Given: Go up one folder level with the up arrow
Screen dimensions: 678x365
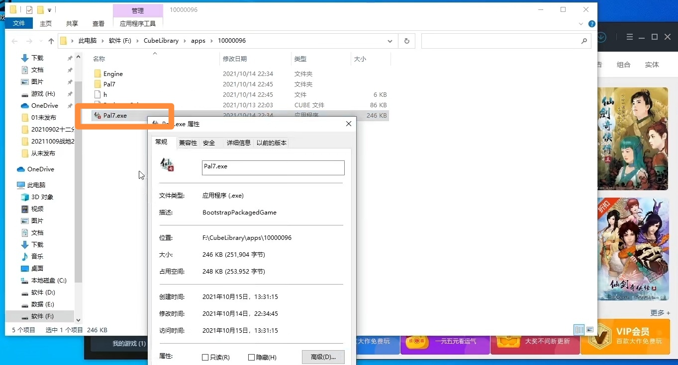Looking at the screenshot, I should point(51,41).
